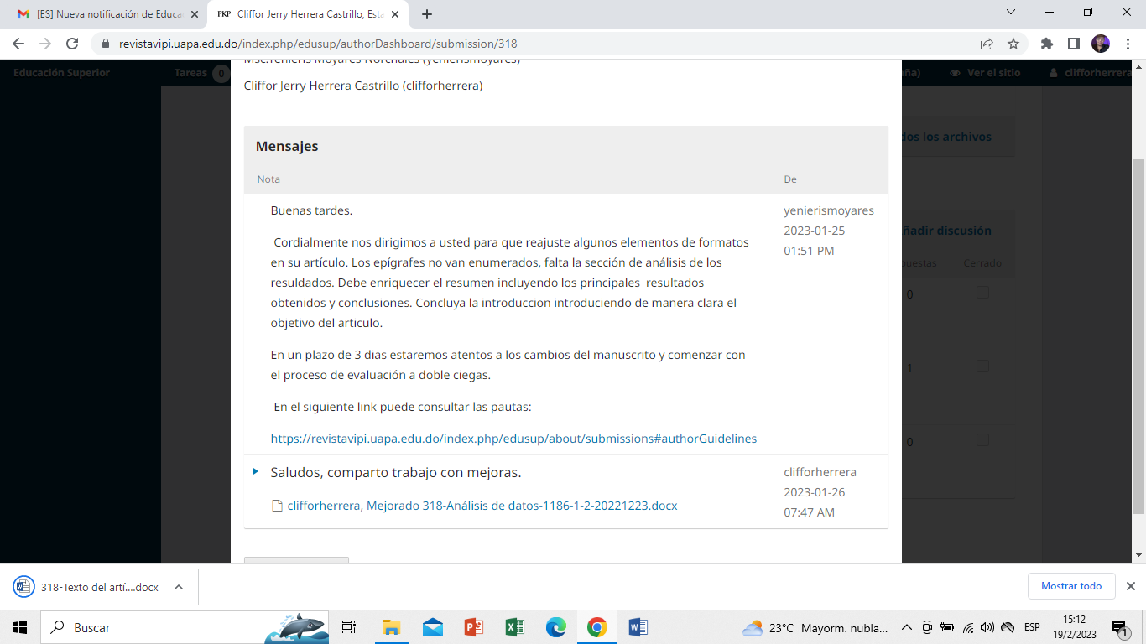Image resolution: width=1146 pixels, height=644 pixels.
Task: Click the yenierismoyares sender name
Action: point(829,210)
